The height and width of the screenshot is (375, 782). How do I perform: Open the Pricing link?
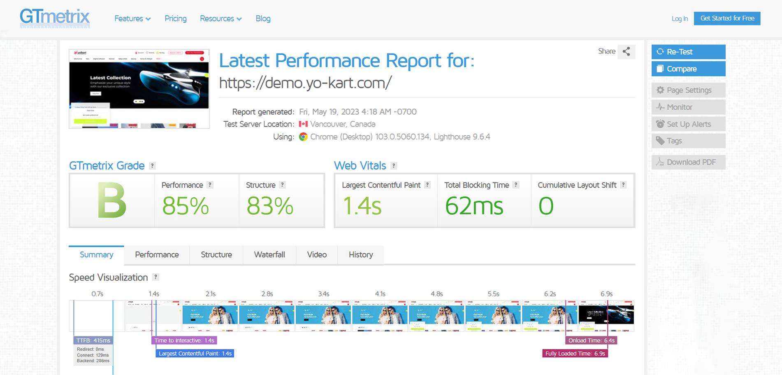click(176, 19)
